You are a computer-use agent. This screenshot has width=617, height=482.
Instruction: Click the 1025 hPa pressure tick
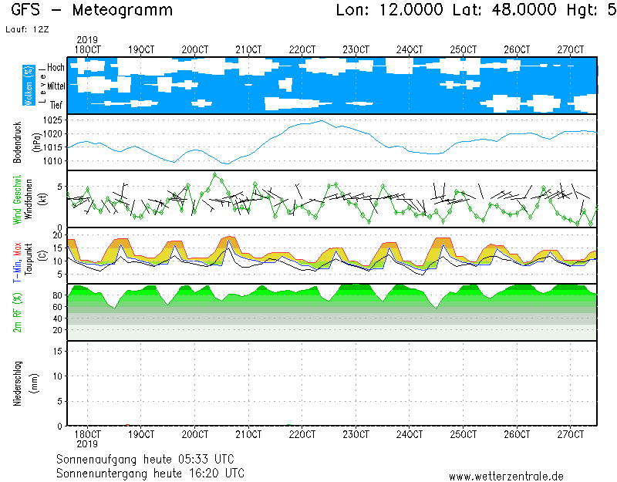pos(52,120)
